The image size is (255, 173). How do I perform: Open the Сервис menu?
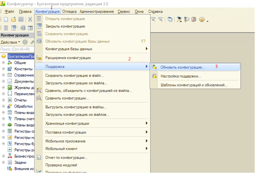(124, 11)
